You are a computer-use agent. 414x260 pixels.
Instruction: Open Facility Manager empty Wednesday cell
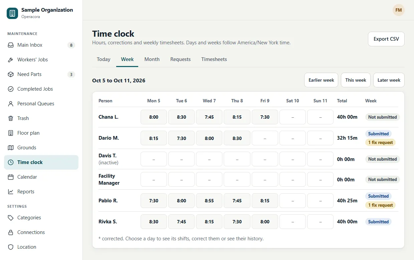click(209, 179)
